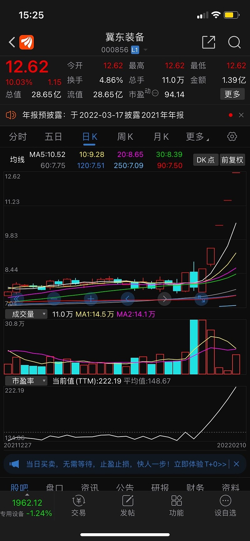Open the 研报 tab
The image size is (250, 541).
160,487
